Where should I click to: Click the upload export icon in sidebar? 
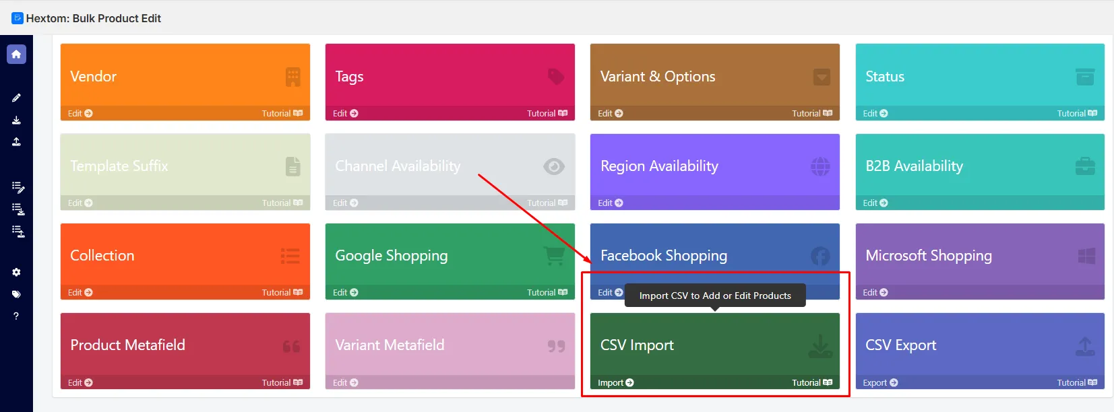click(x=16, y=141)
